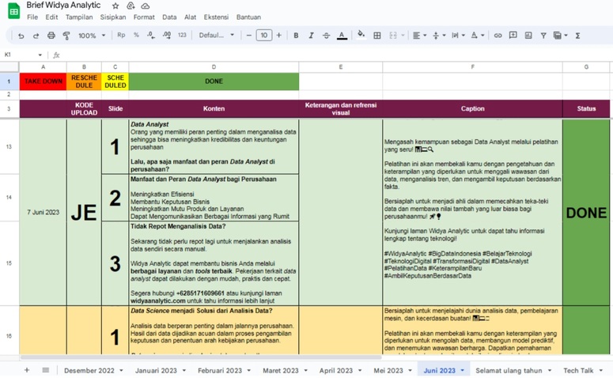Viewport: 613px width, 378px height.
Task: Open the Alat menu
Action: tap(190, 17)
